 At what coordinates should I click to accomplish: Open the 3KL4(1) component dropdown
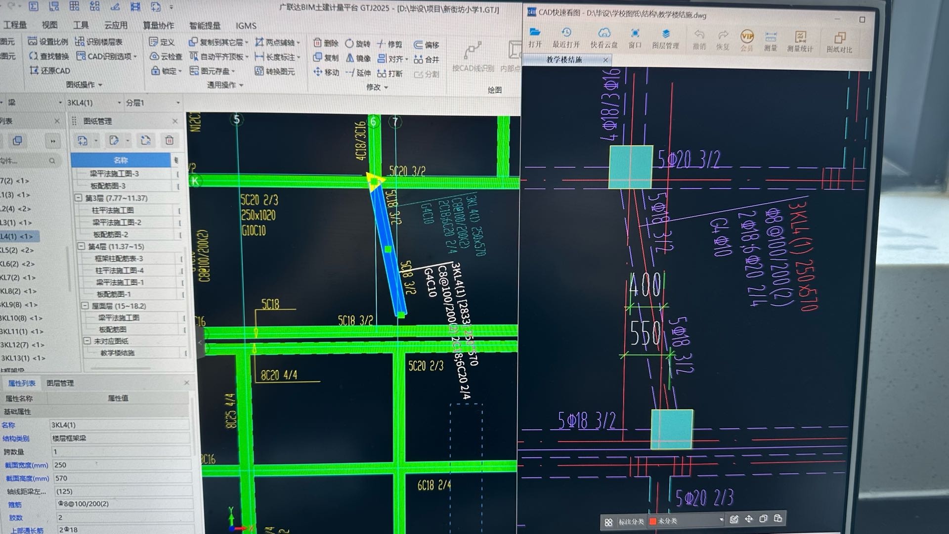click(x=119, y=103)
